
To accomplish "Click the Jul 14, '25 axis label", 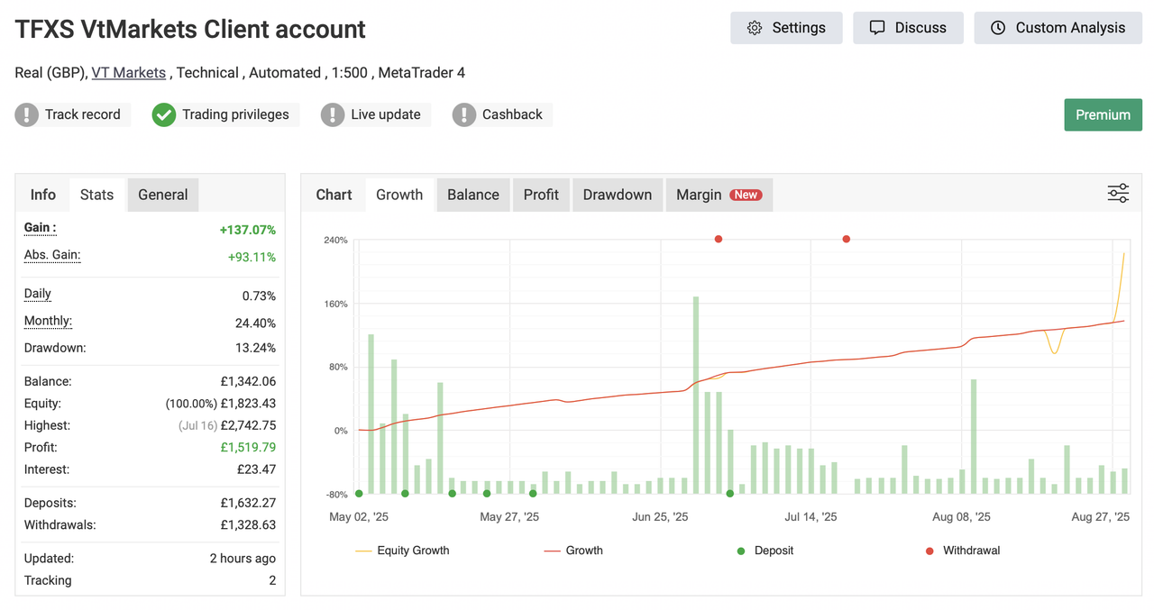I will 811,516.
